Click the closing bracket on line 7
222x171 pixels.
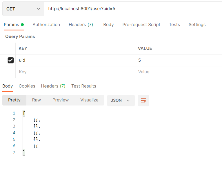click(x=24, y=152)
